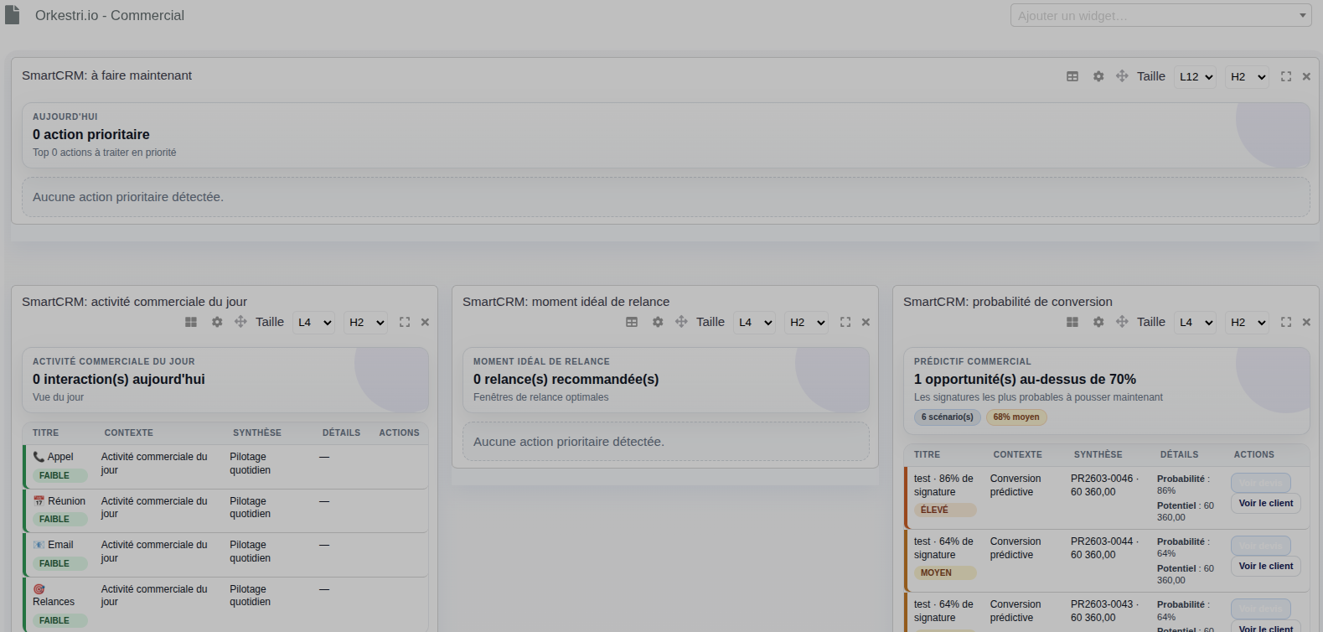
Task: Click grid view icon in 'probabilité de conversion'
Action: coord(1072,322)
